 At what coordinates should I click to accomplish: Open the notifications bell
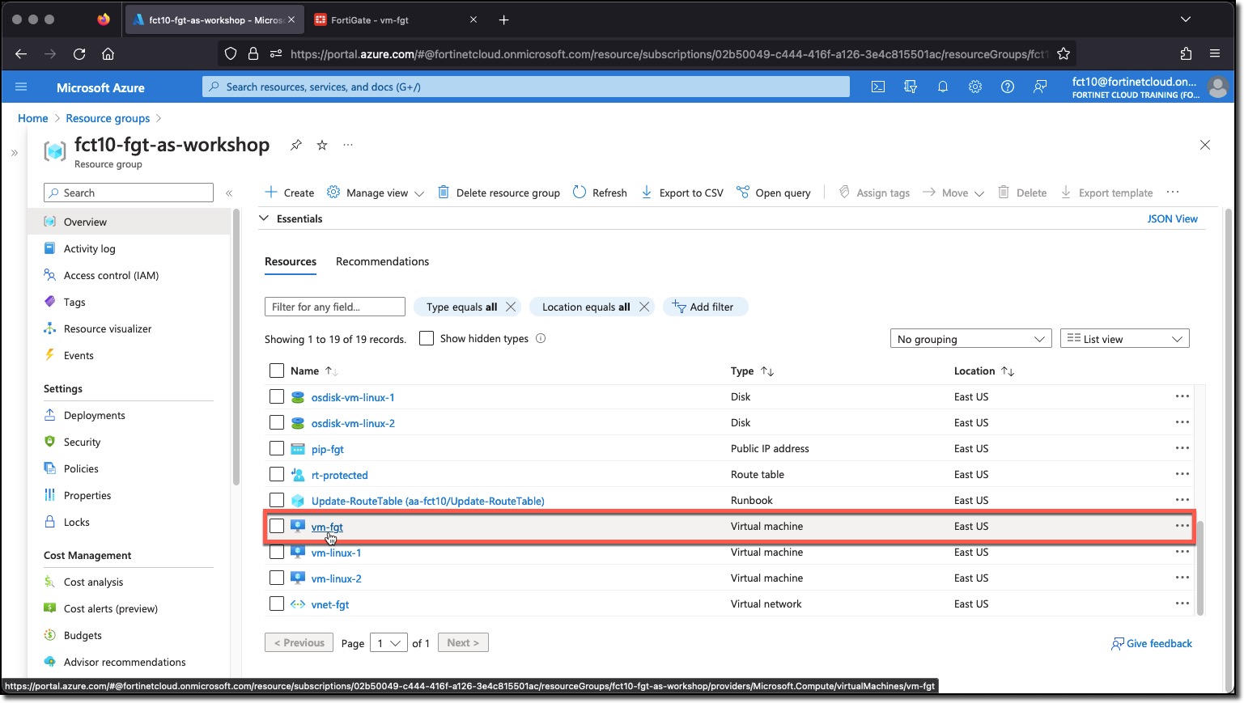pos(943,87)
